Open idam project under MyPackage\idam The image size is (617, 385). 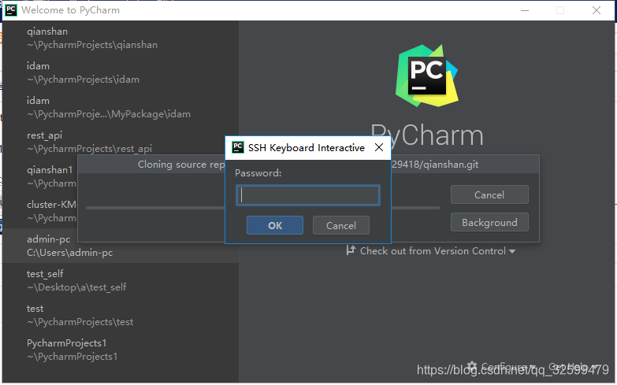point(121,107)
